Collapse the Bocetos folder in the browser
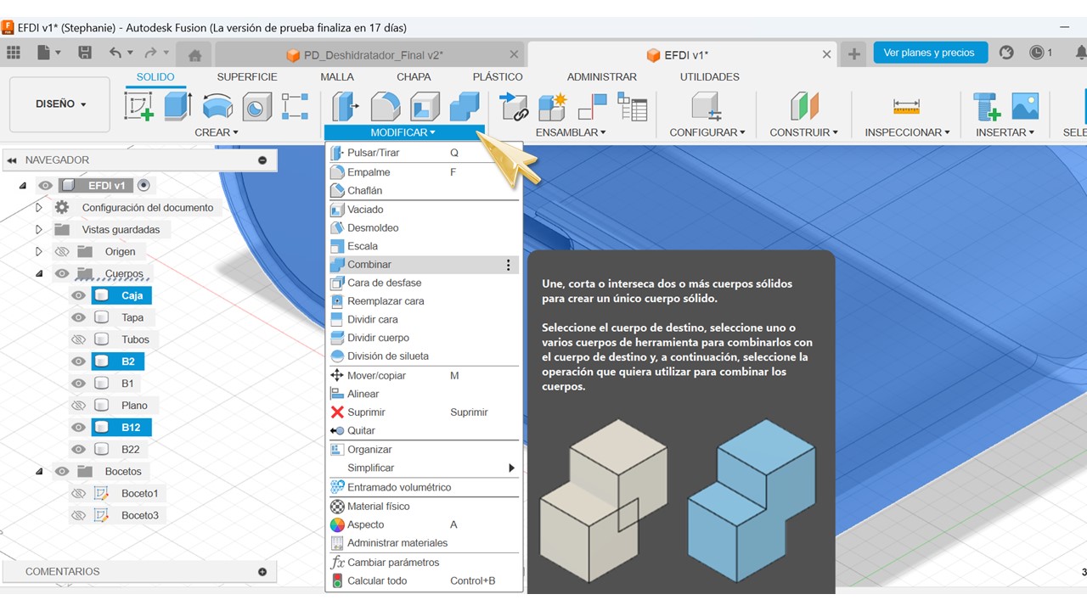Viewport: 1087px width, 611px height. 39,471
